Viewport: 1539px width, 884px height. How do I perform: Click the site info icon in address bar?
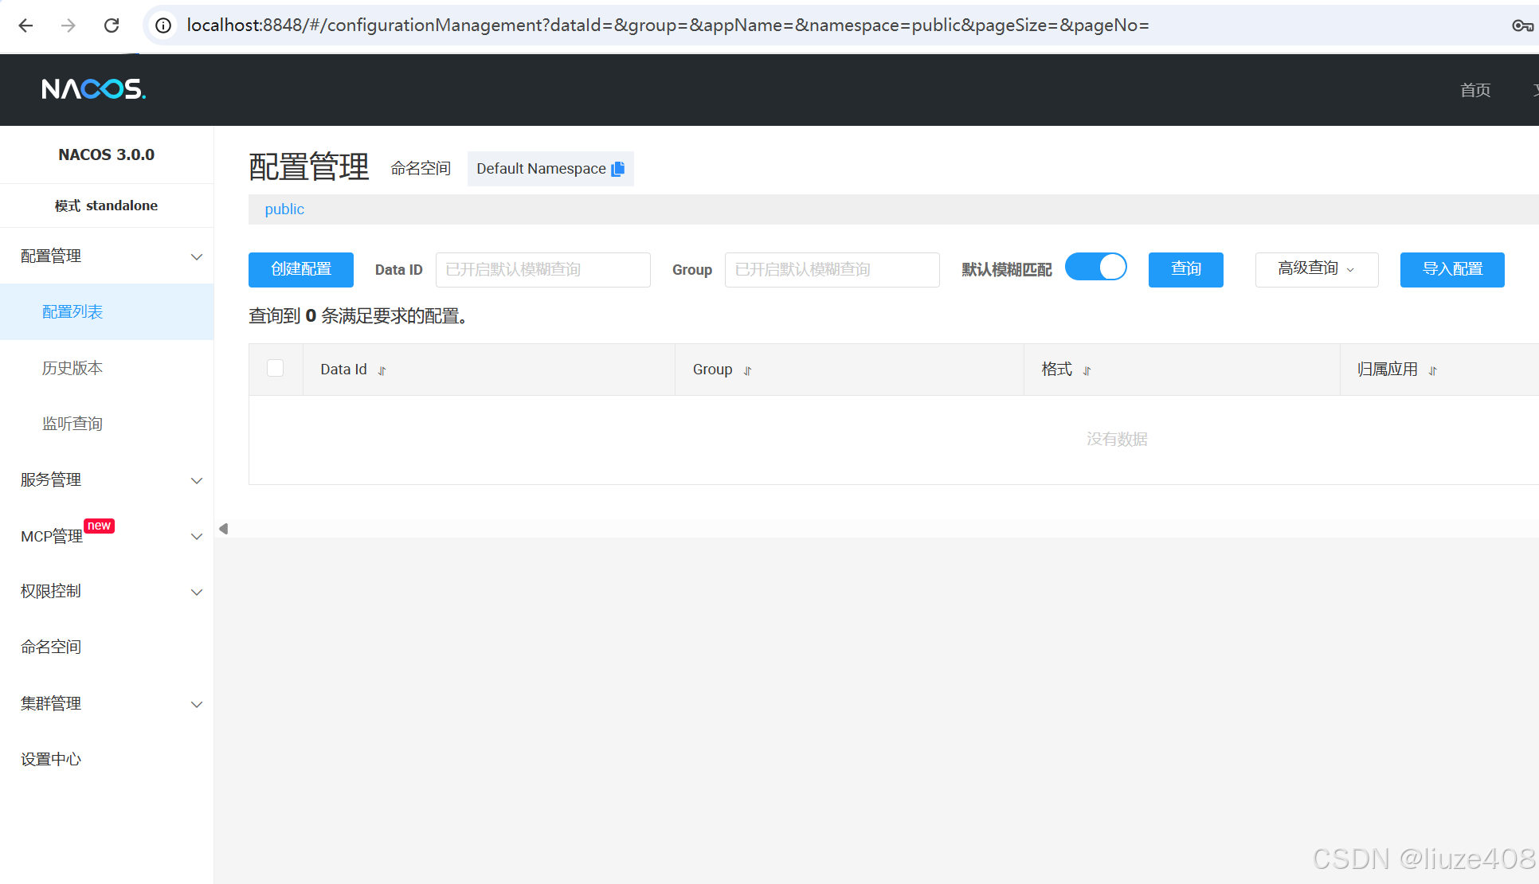163,25
